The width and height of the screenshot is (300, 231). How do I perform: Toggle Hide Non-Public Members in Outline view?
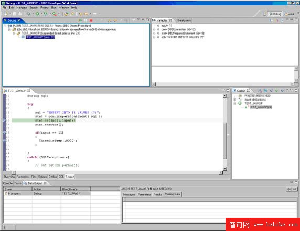coord(276,91)
